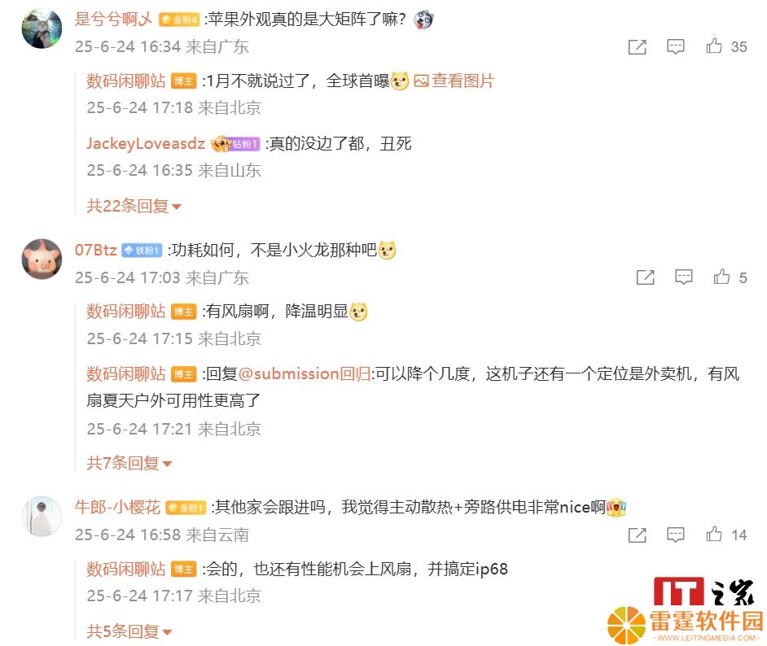767x646 pixels.
Task: Expand the 共5条回复 replies
Action: (129, 631)
